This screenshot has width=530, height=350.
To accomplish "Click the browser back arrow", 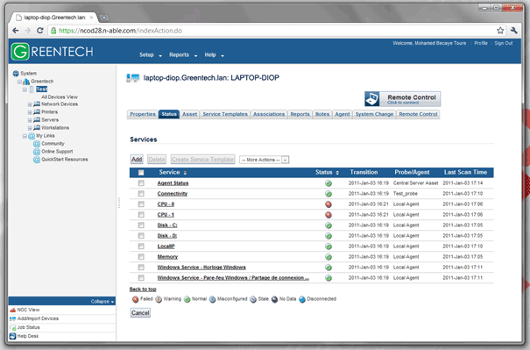I will coord(16,31).
